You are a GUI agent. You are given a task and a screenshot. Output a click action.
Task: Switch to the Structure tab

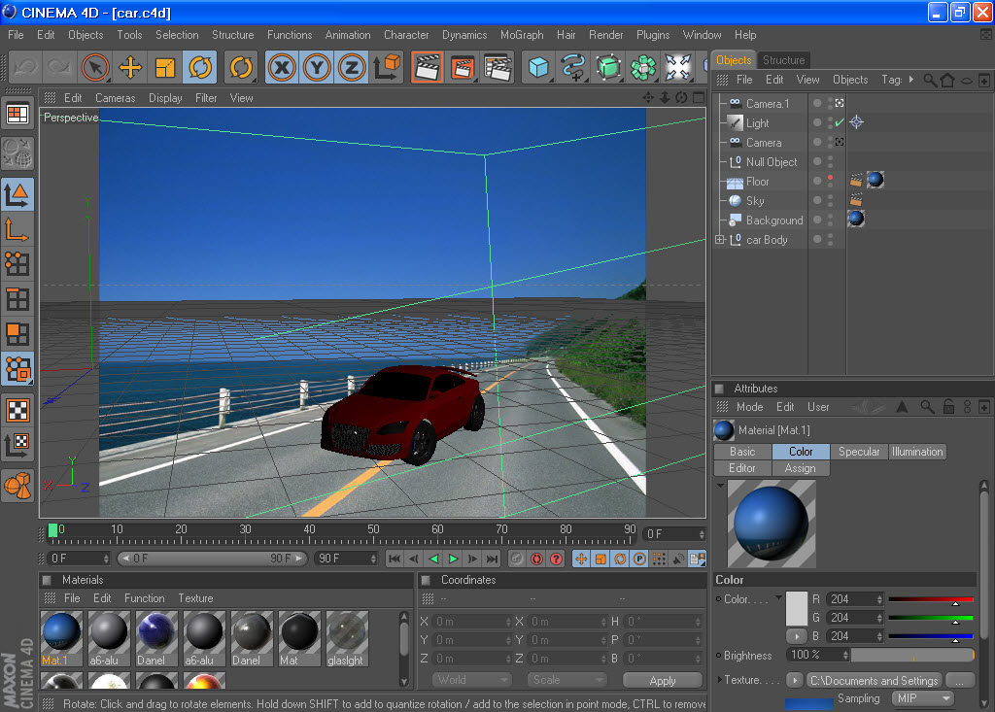tap(784, 59)
